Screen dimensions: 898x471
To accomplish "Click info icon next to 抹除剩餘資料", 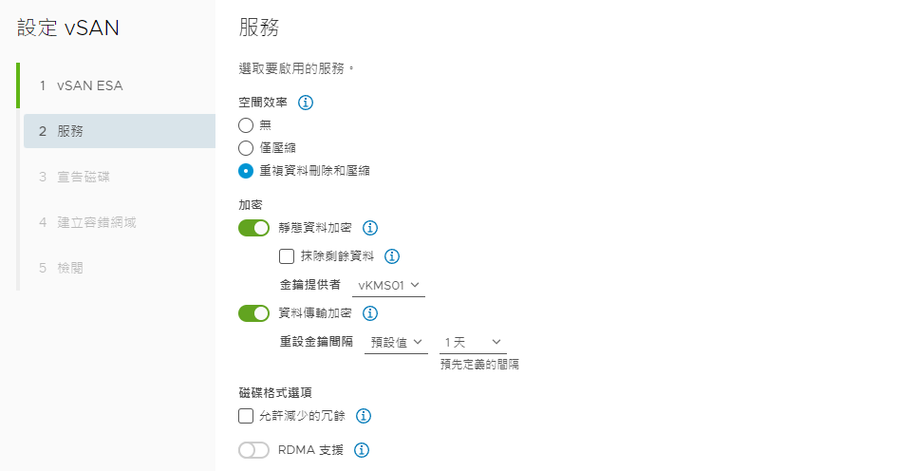I will (392, 256).
